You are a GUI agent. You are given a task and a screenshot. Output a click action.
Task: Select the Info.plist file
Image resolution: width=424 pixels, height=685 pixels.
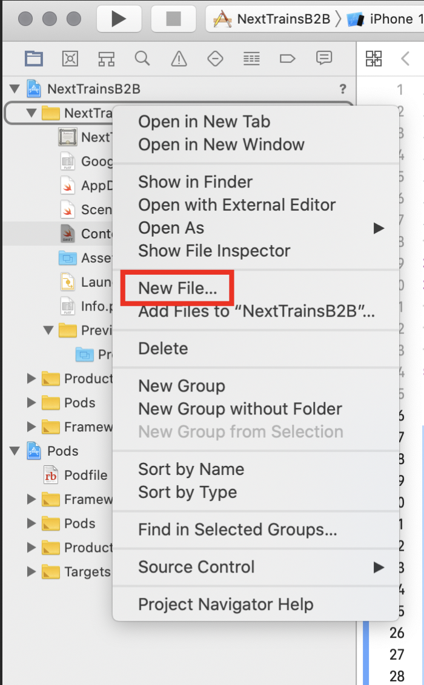coord(87,306)
